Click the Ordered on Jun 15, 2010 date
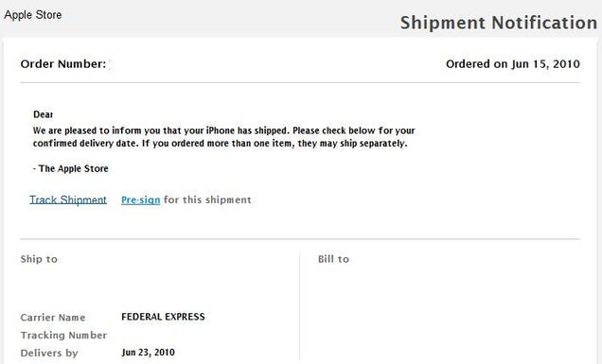The width and height of the screenshot is (602, 364). click(512, 64)
